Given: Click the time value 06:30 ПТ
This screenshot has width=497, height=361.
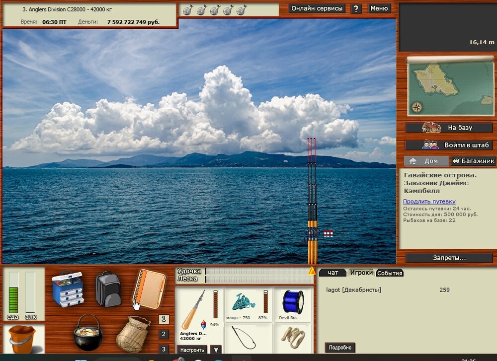Looking at the screenshot, I should (x=54, y=22).
